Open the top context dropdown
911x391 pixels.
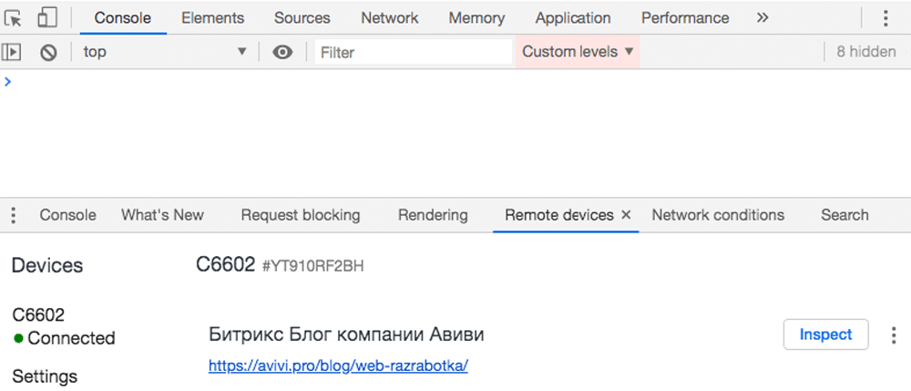tap(165, 52)
